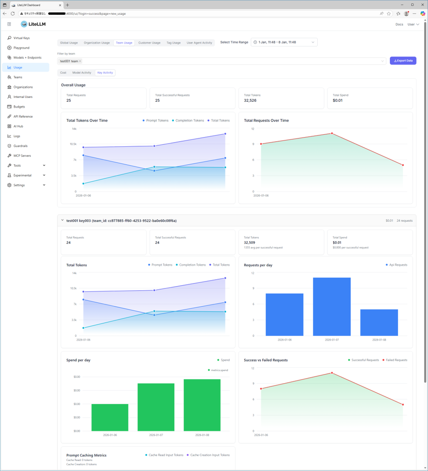Click the Virtual Keys key icon
This screenshot has height=471, width=428.
coord(9,38)
